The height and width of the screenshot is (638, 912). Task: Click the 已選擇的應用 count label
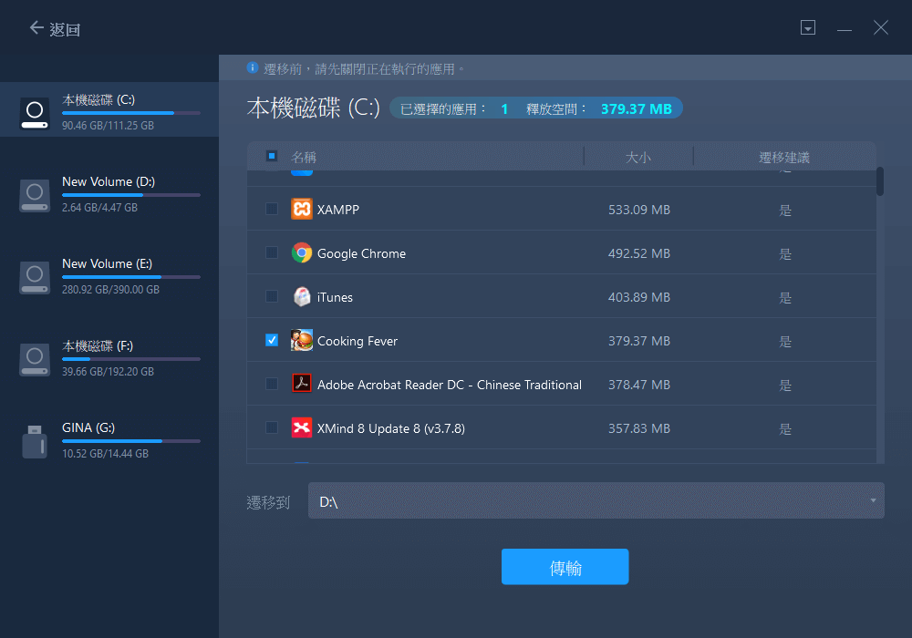pos(443,108)
